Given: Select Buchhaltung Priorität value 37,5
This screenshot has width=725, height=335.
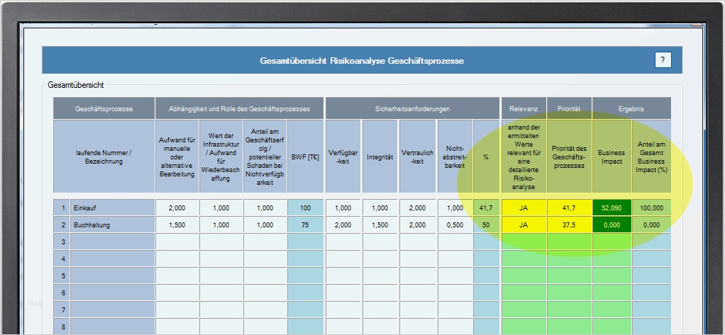Looking at the screenshot, I should [x=569, y=225].
